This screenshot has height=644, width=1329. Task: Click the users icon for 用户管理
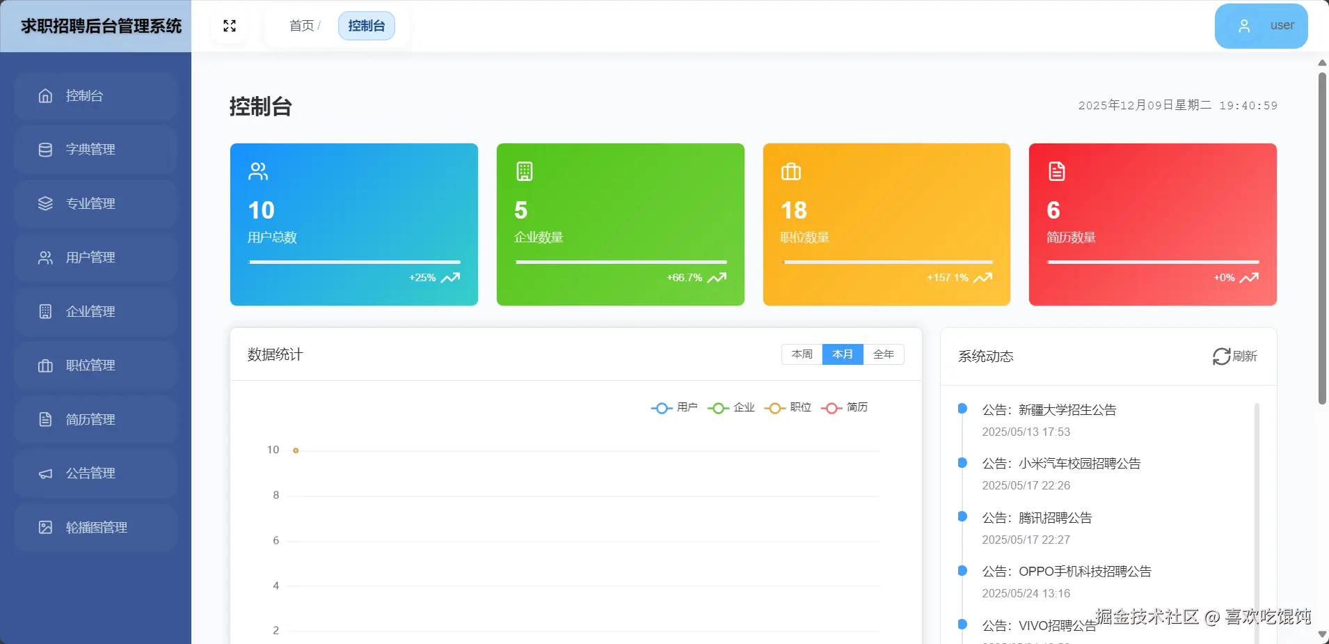pyautogui.click(x=45, y=258)
